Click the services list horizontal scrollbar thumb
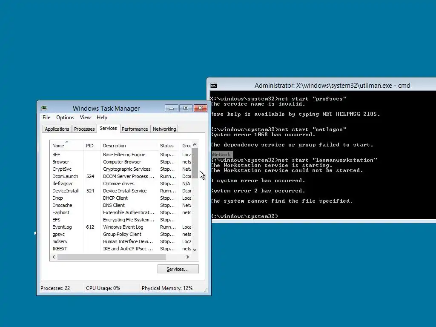This screenshot has height=327, width=436. [112, 257]
